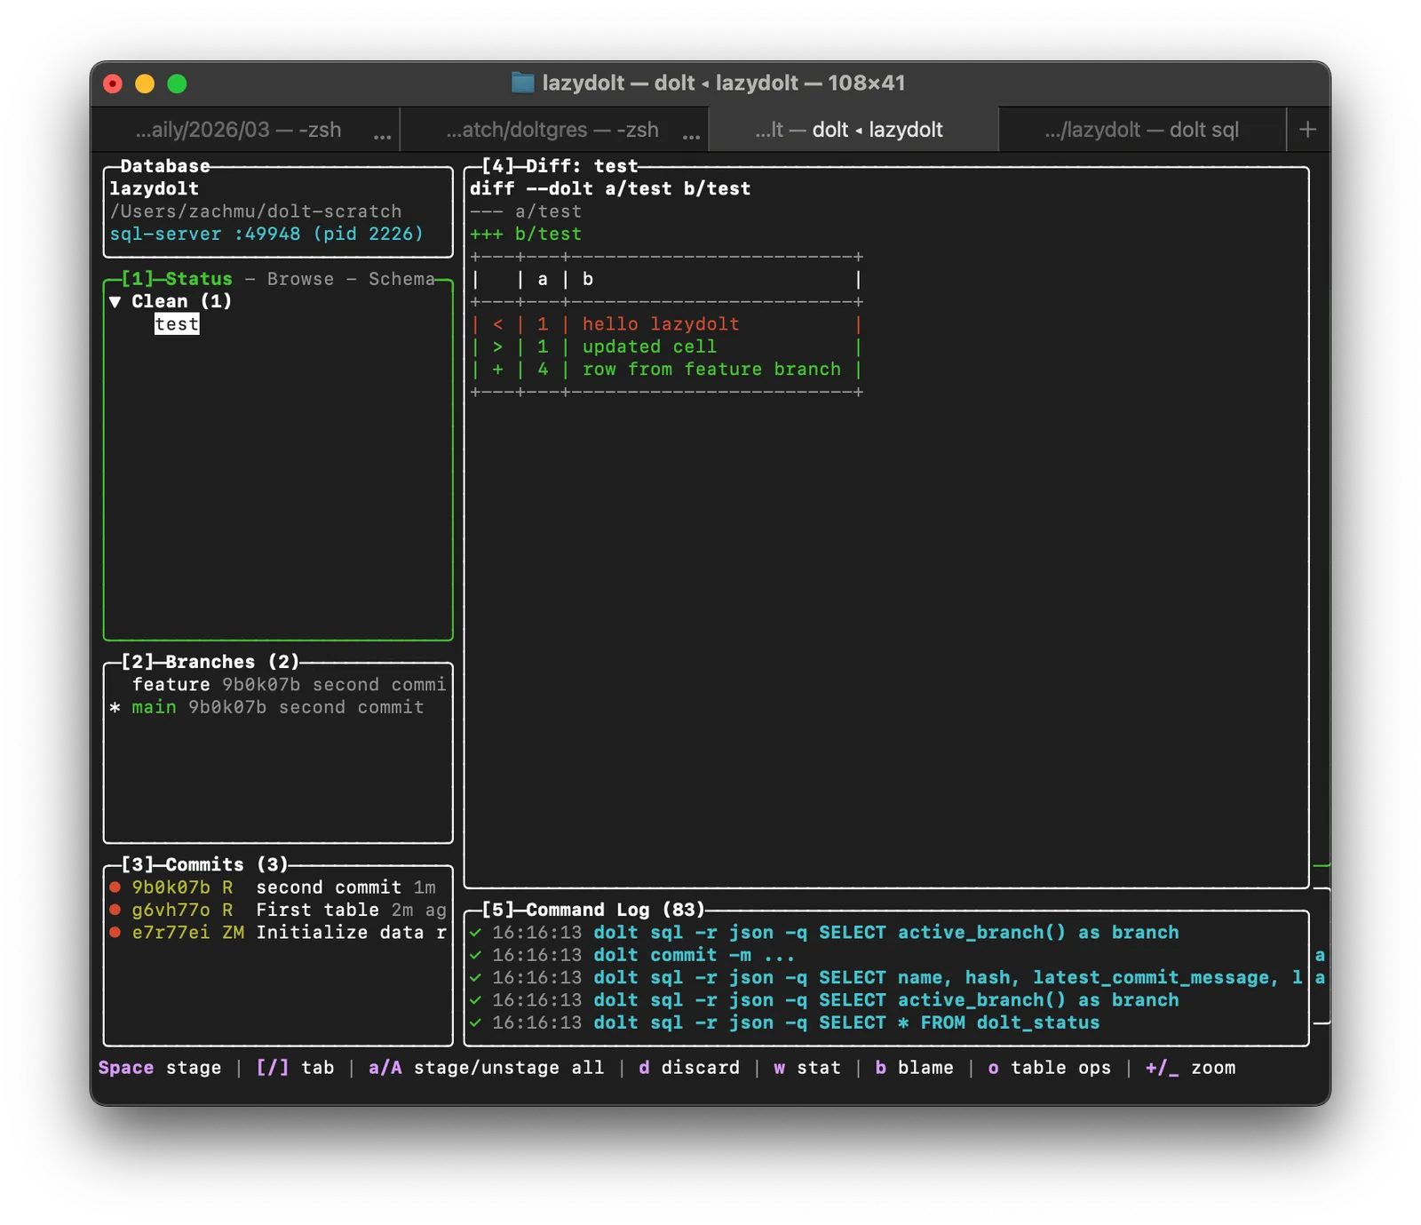Open the dolt sql terminal tab
1421x1225 pixels.
click(x=1141, y=130)
